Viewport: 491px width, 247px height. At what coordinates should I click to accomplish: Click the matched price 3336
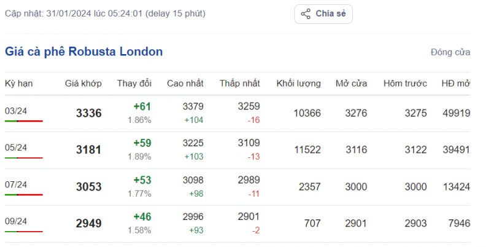89,113
